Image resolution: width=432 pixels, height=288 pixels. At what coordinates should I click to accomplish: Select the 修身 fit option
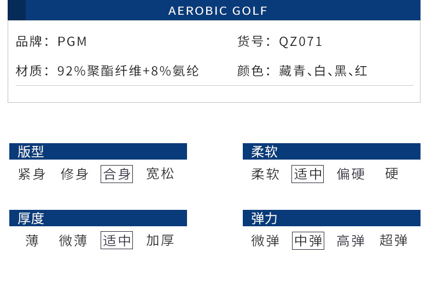pyautogui.click(x=74, y=174)
